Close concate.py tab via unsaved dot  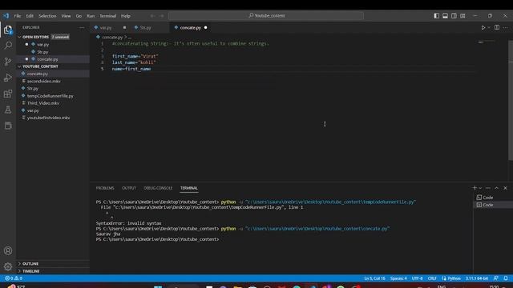click(205, 28)
